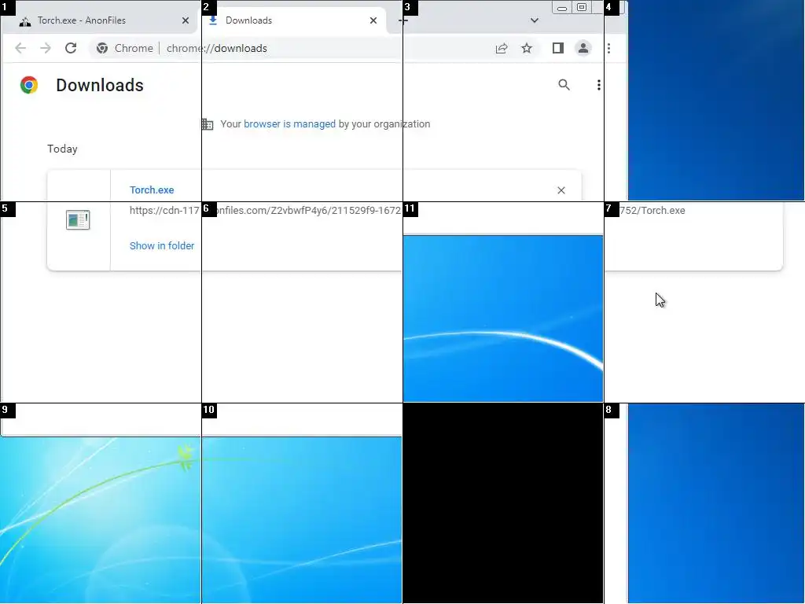This screenshot has height=604, width=805.
Task: Search downloads using magnifier icon
Action: 564,85
